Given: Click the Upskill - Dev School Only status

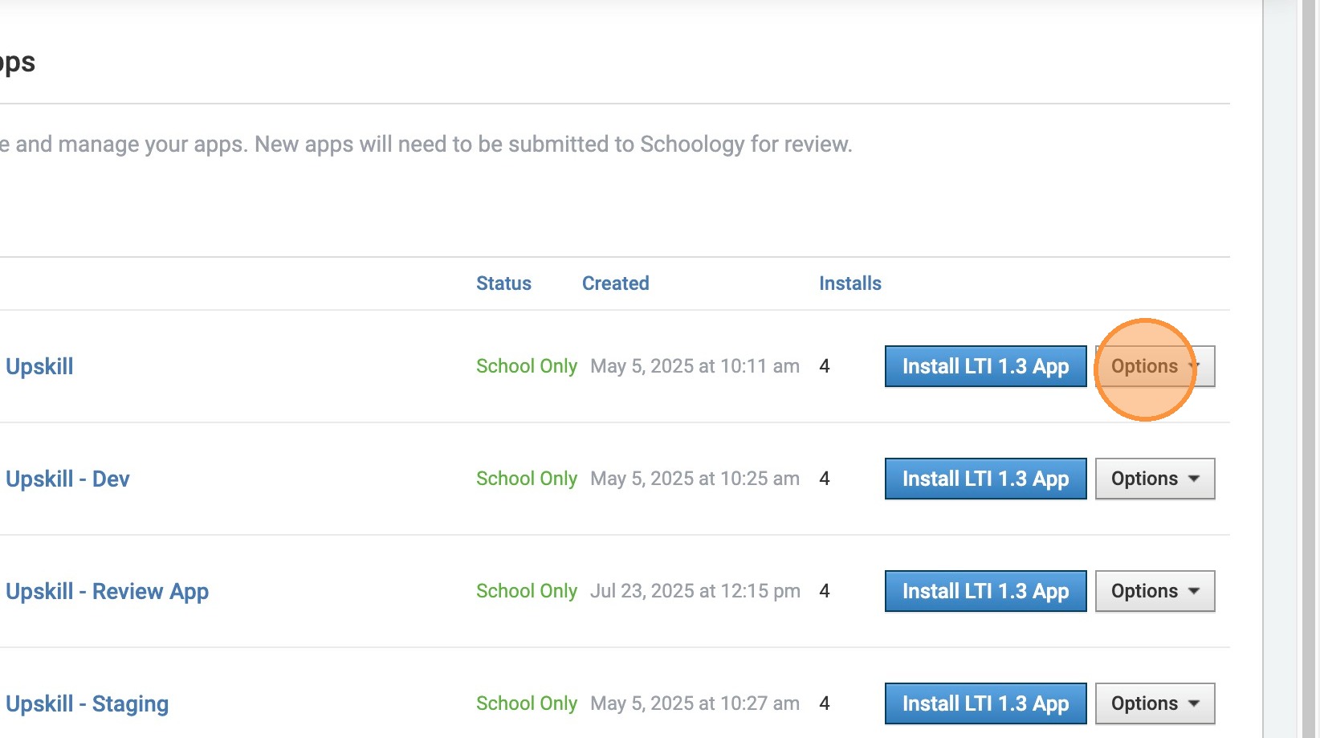Looking at the screenshot, I should pos(526,479).
